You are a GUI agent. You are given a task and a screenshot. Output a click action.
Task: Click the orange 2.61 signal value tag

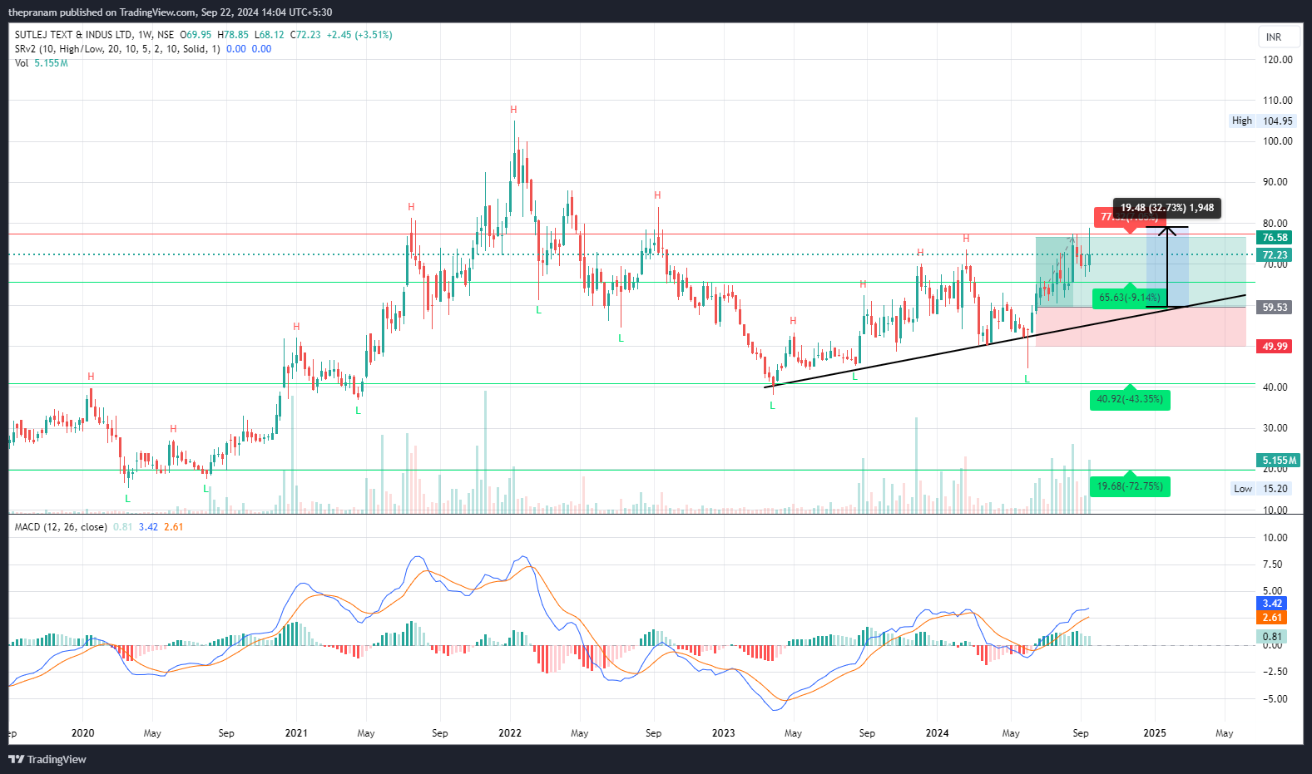click(x=1271, y=618)
